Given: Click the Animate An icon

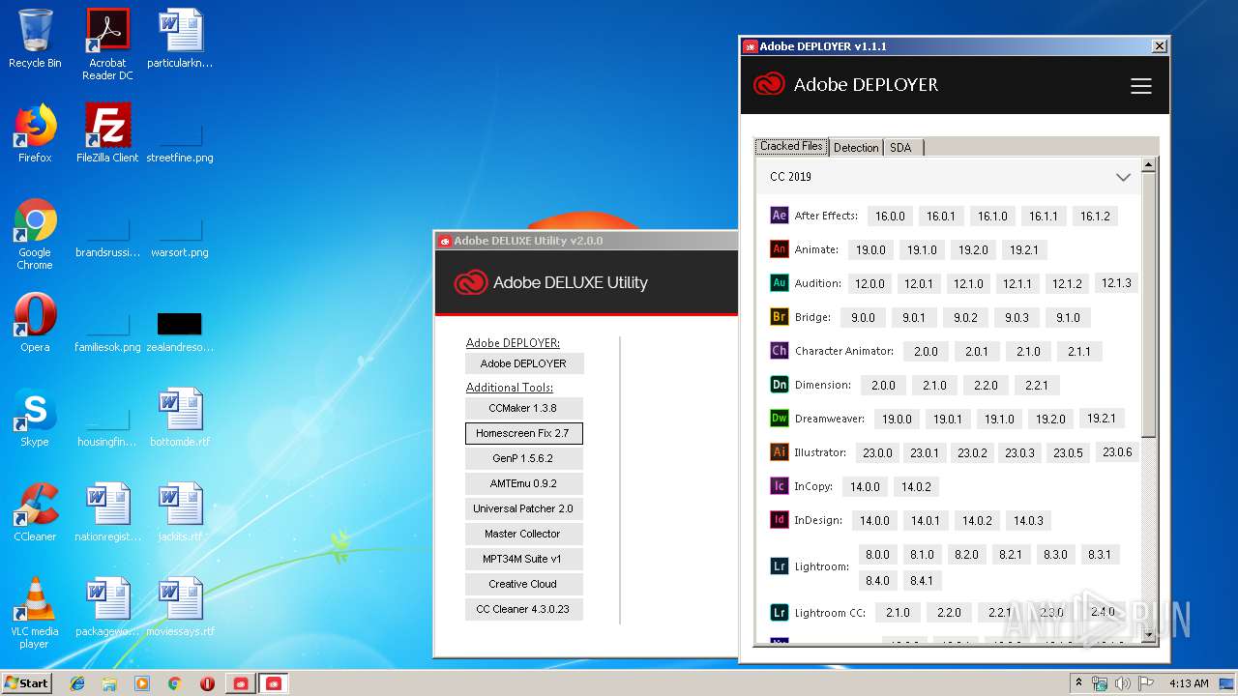Looking at the screenshot, I should (779, 249).
